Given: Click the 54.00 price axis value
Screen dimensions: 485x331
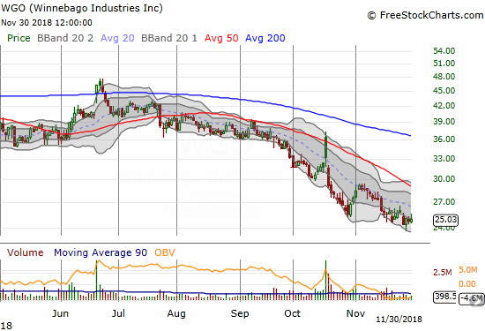Looking at the screenshot, I should click(x=444, y=51).
